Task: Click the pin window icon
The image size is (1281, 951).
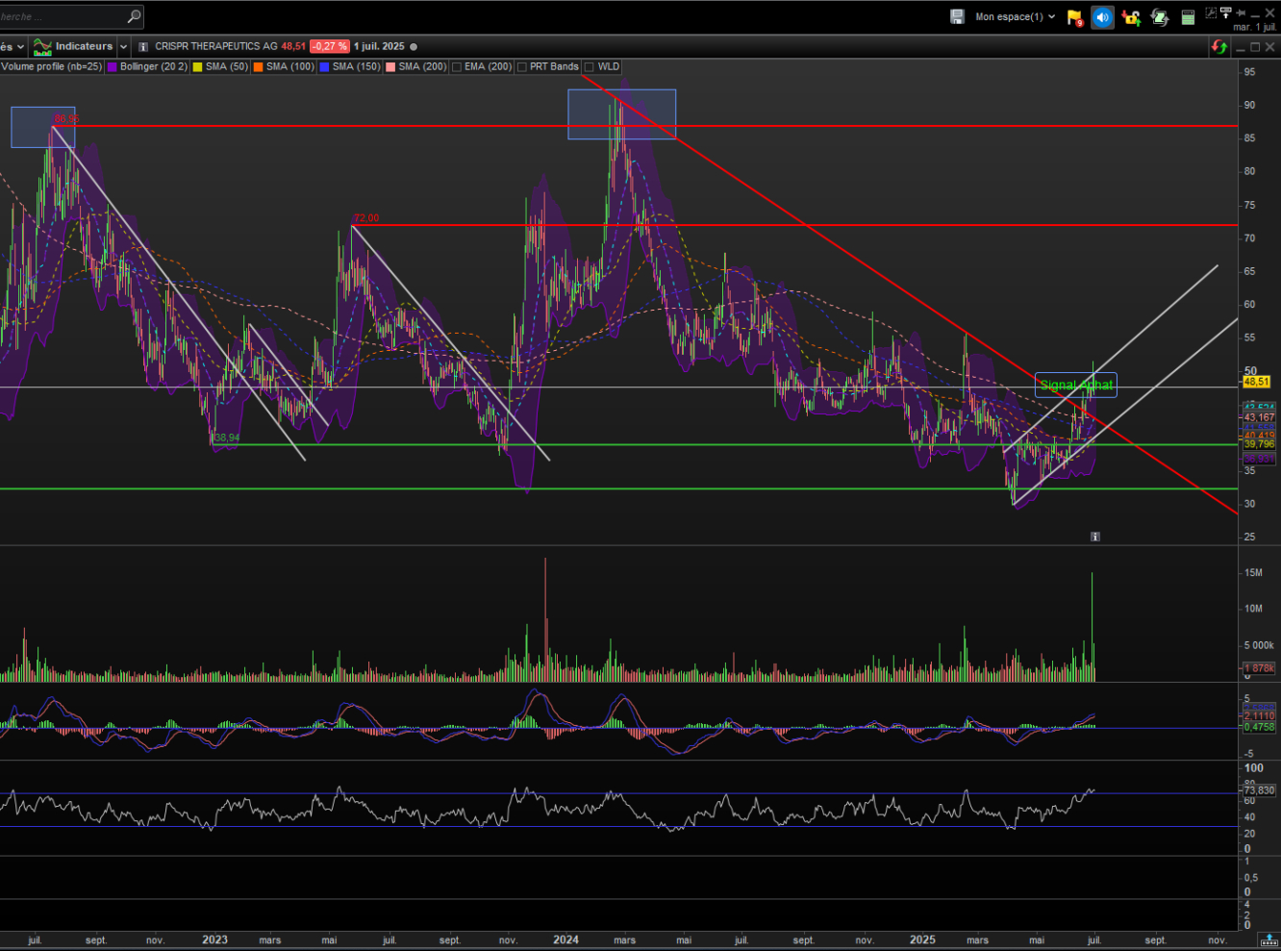Action: click(1241, 13)
